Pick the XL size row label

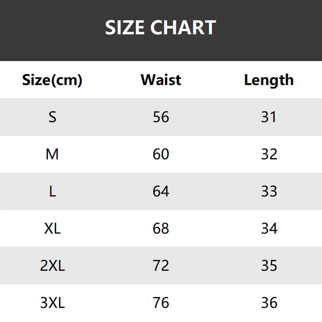52,229
